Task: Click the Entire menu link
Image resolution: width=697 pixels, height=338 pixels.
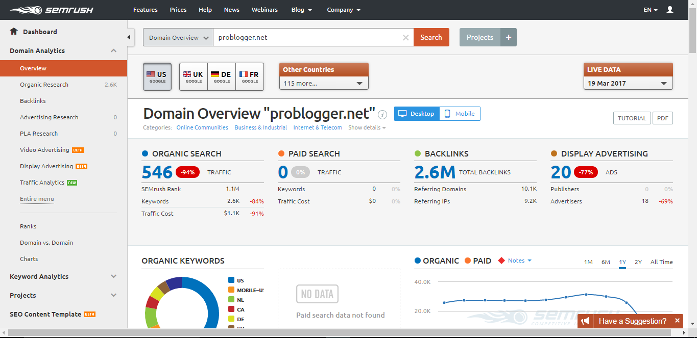Action: [37, 199]
